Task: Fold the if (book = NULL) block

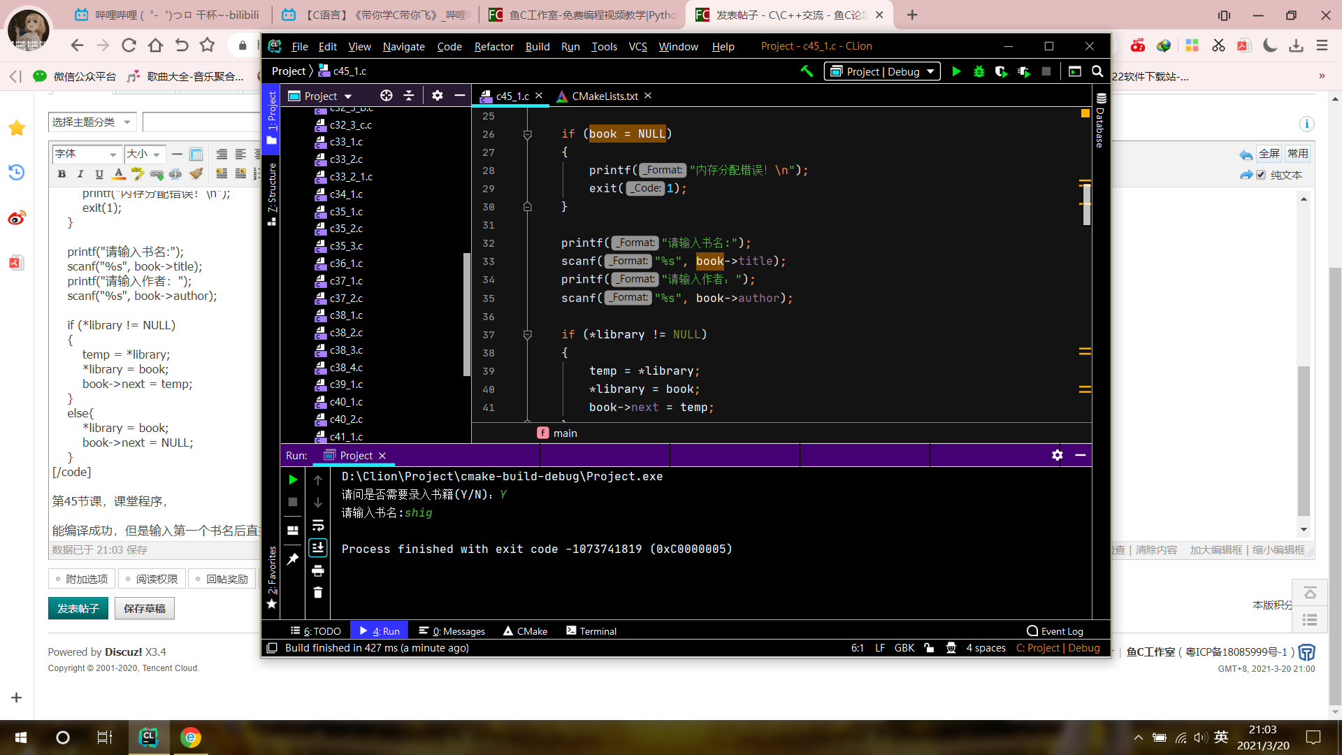Action: coord(528,134)
